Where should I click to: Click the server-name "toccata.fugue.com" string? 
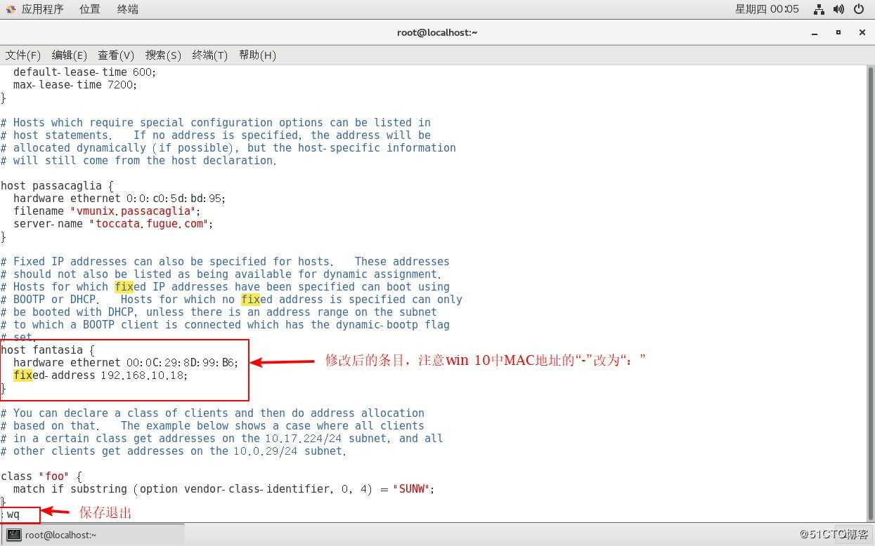pyautogui.click(x=148, y=223)
